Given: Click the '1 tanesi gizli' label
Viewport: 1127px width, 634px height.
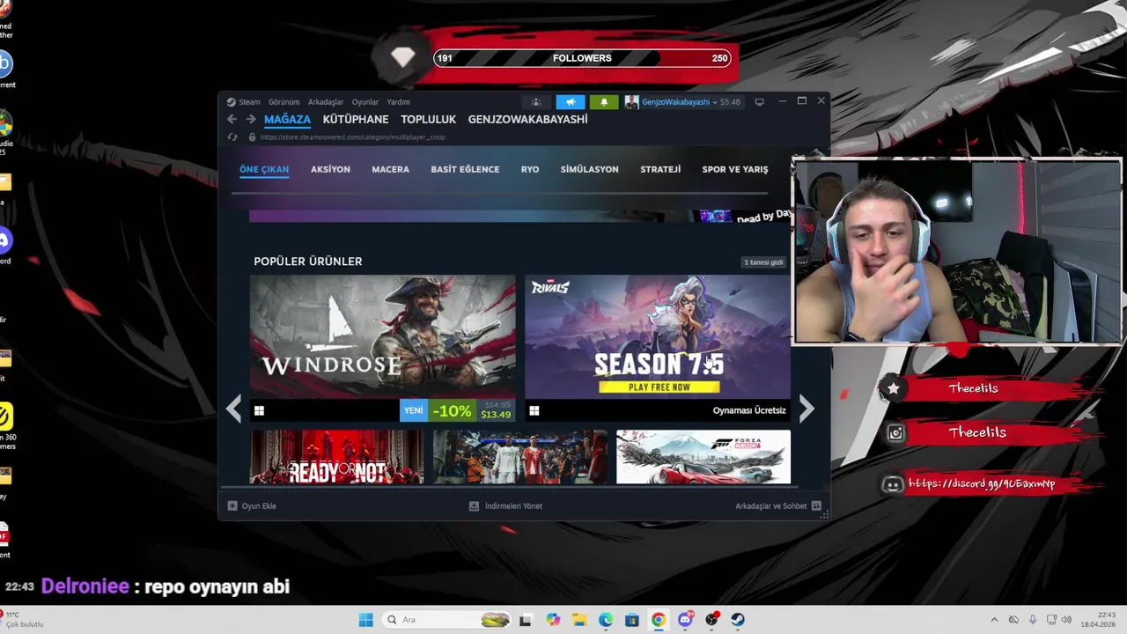Looking at the screenshot, I should (x=763, y=262).
